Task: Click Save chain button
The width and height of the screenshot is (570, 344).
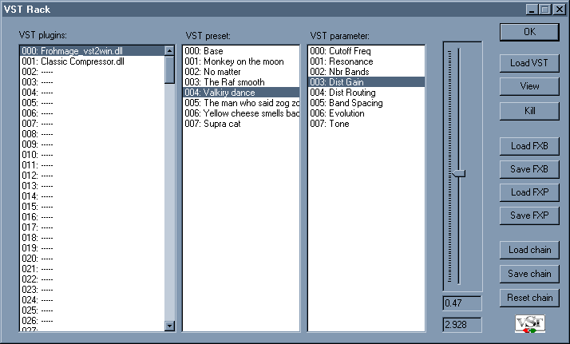Action: point(529,274)
